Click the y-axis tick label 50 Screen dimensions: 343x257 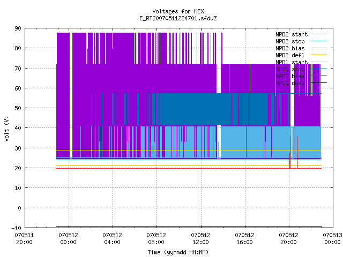coord(18,108)
